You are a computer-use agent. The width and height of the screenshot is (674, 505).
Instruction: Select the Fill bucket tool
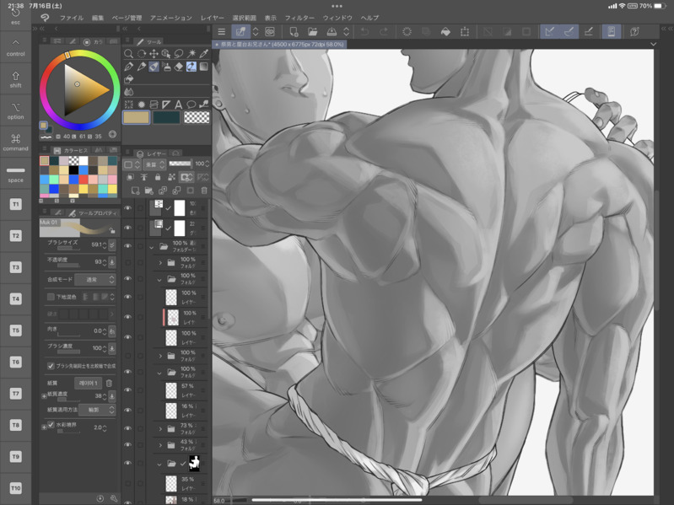pyautogui.click(x=128, y=79)
